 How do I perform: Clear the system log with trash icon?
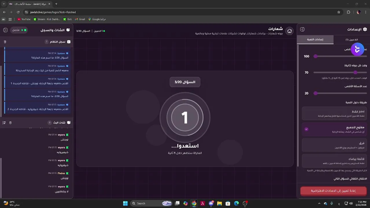coord(5,42)
